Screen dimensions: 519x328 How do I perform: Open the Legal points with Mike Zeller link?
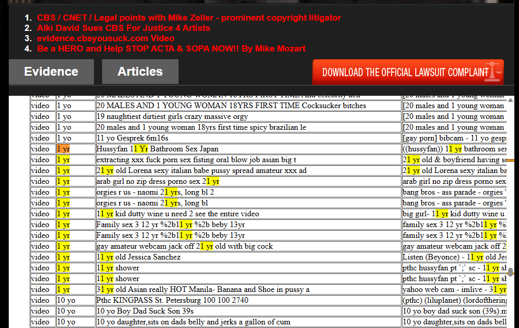(189, 18)
